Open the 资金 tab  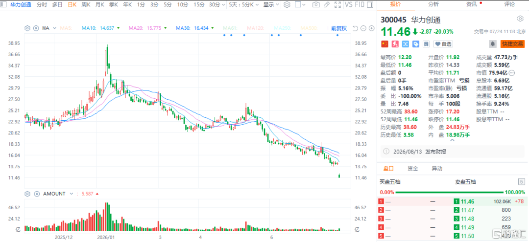click(413, 169)
